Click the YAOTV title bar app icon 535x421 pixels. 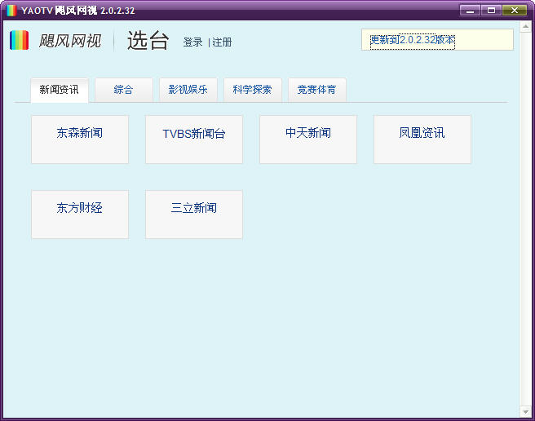(x=11, y=11)
